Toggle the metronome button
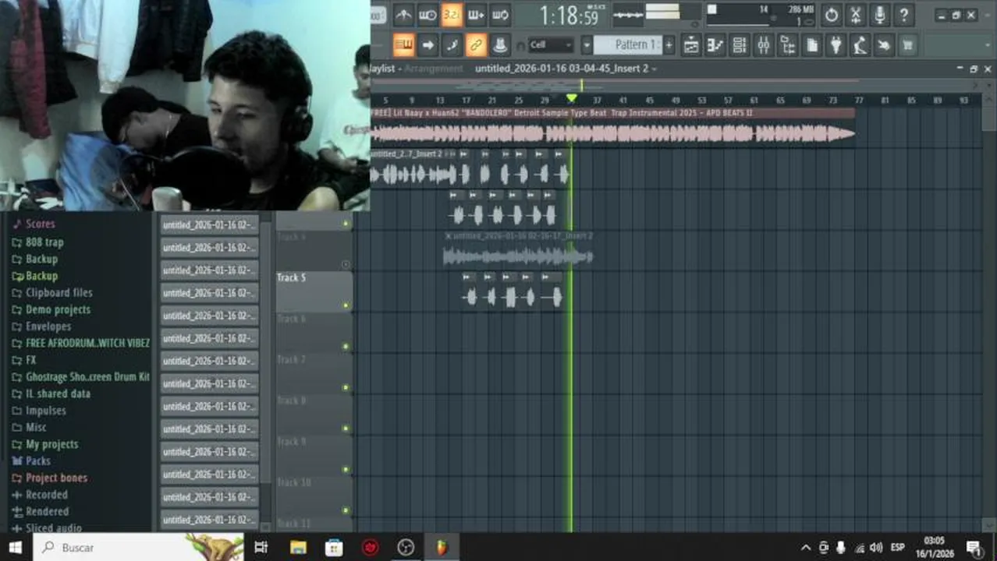The width and height of the screenshot is (997, 561). tap(403, 15)
